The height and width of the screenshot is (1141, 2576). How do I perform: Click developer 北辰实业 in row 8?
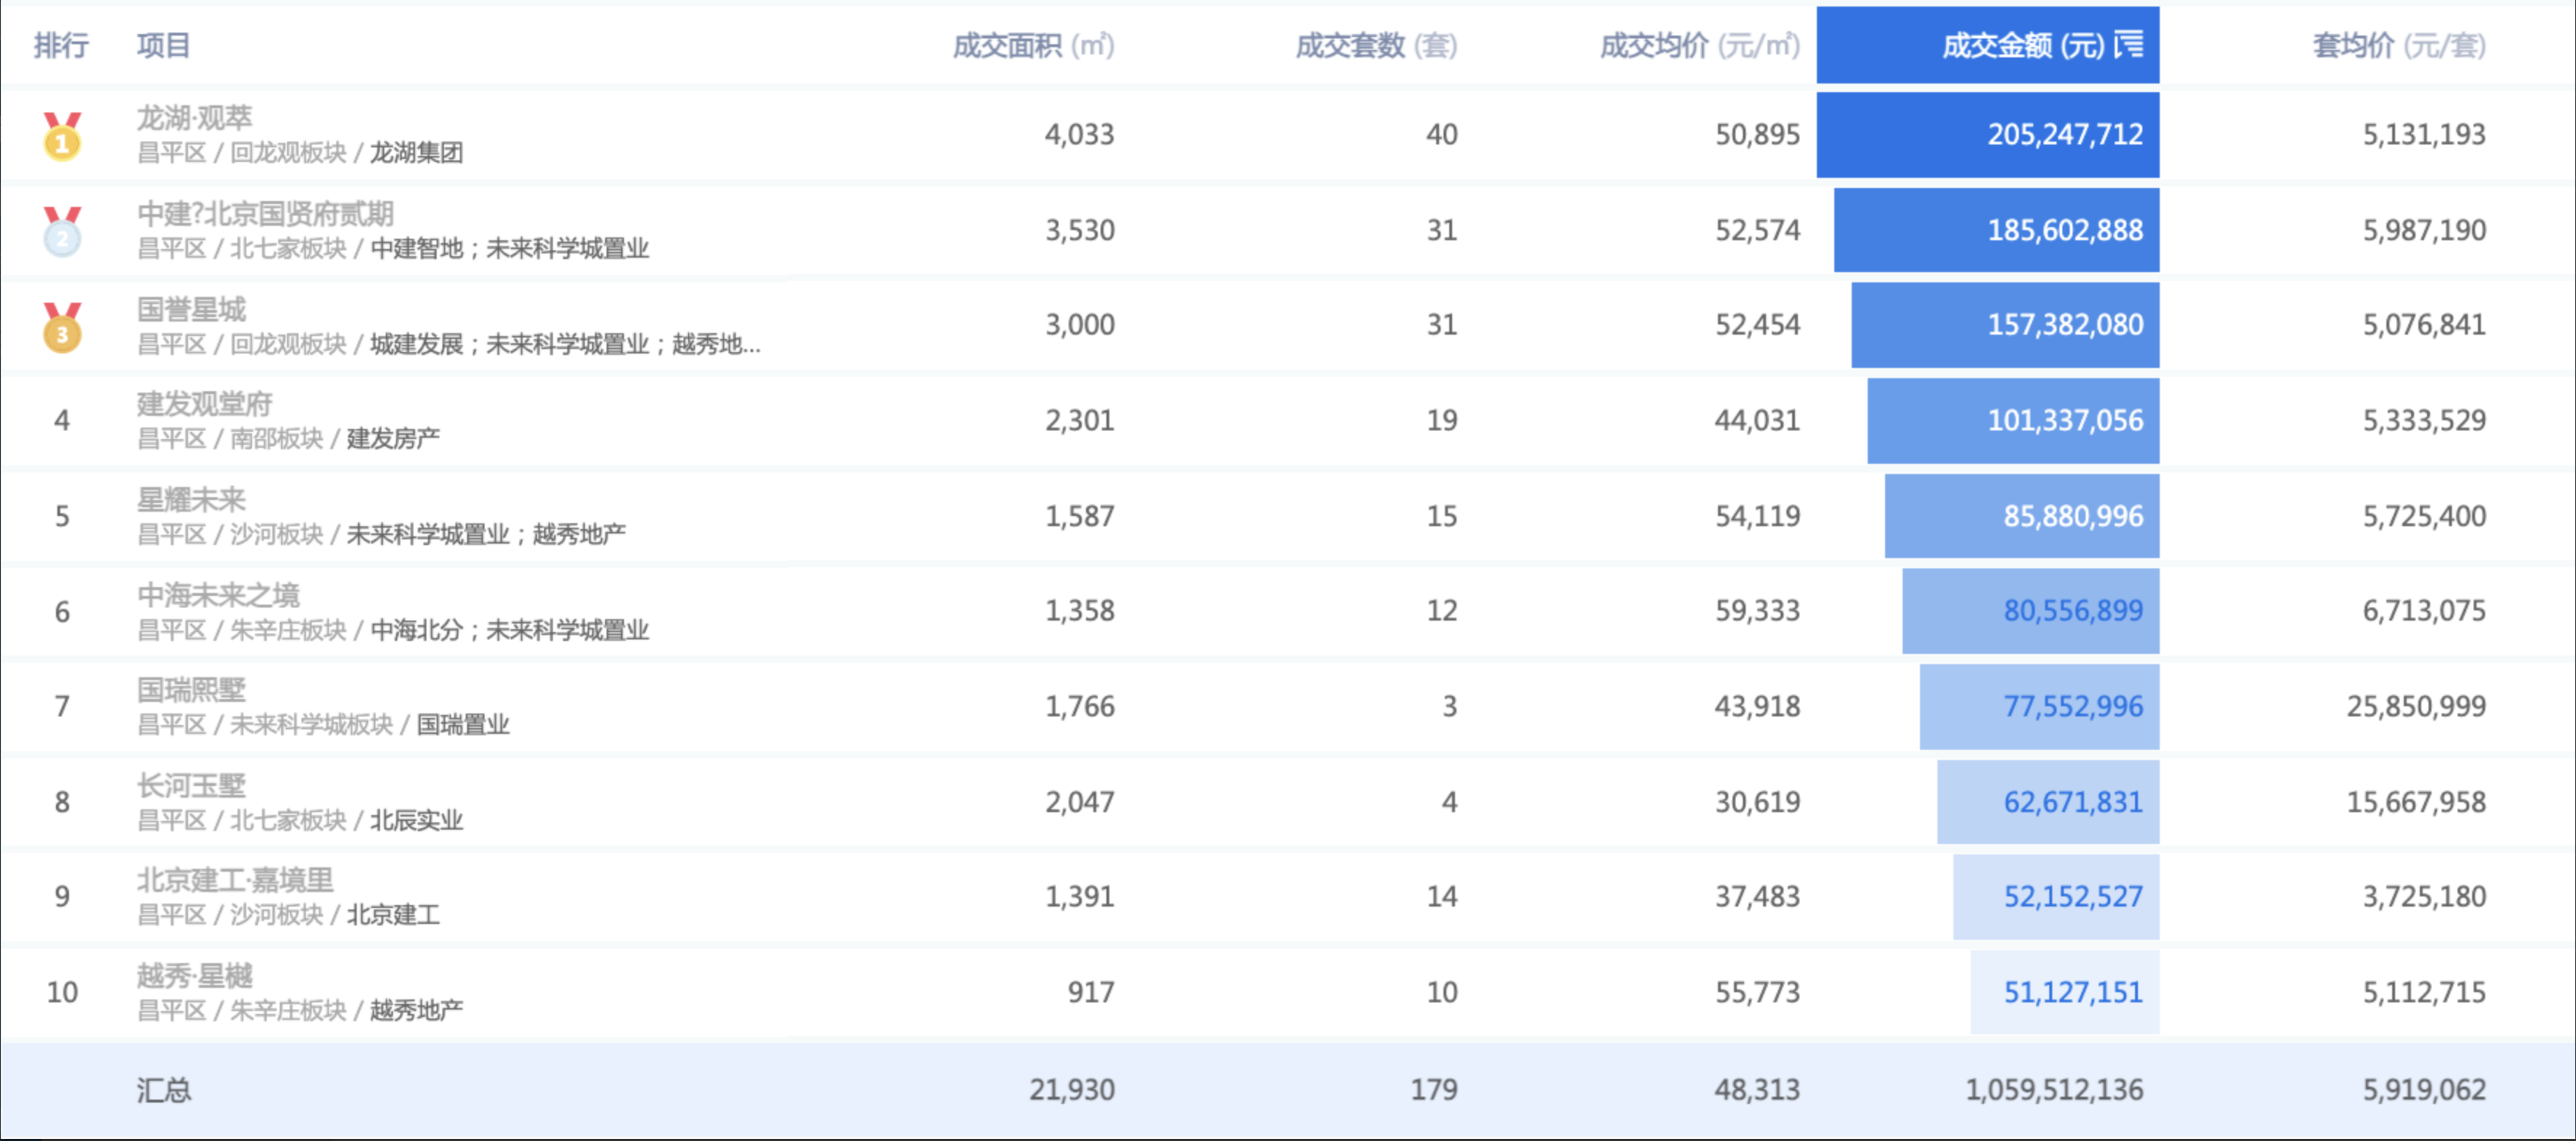416,820
